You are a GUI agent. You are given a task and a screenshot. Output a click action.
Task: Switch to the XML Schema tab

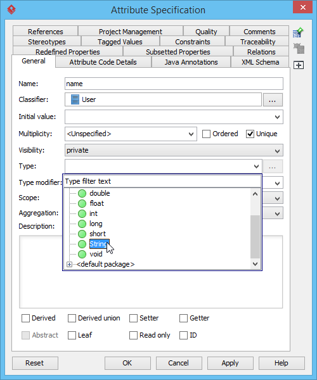pyautogui.click(x=260, y=62)
